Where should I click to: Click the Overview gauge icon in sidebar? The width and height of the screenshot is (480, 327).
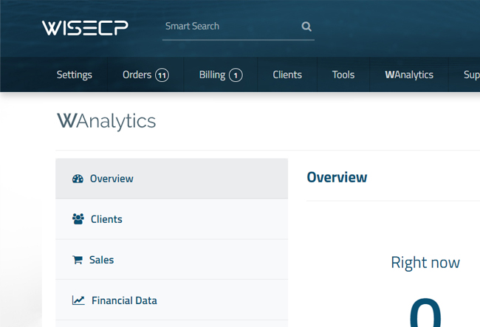pos(78,179)
